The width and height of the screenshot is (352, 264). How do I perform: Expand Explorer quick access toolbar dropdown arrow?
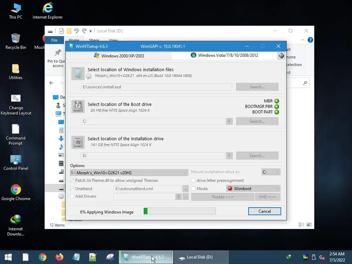coord(90,31)
